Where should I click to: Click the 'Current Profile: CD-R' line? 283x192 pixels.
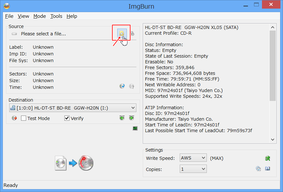tap(168, 33)
